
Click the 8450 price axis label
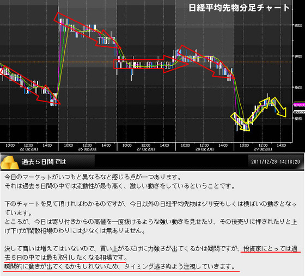tap(298, 57)
